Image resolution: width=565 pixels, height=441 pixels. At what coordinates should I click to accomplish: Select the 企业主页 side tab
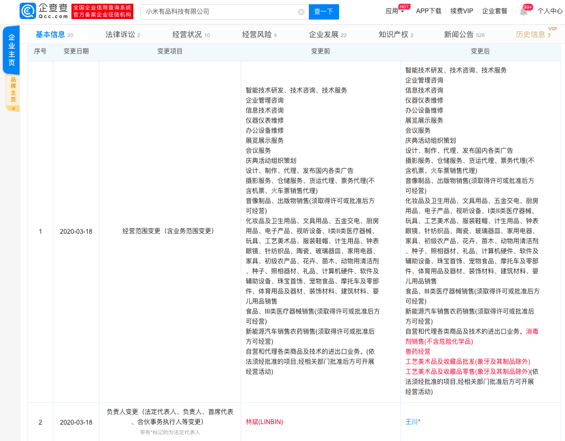click(12, 50)
